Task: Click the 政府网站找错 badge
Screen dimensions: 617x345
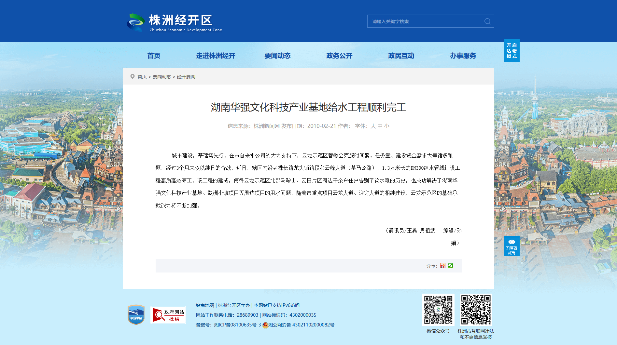Action: (168, 315)
